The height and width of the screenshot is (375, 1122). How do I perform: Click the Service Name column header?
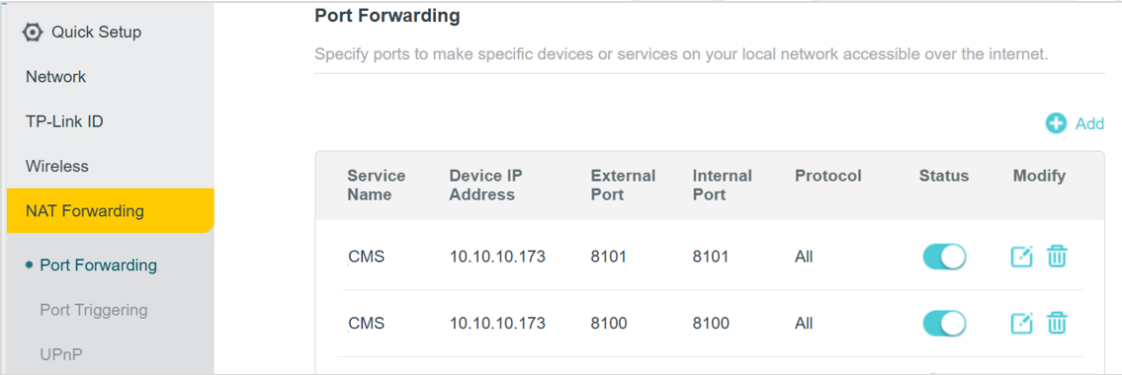(x=377, y=185)
